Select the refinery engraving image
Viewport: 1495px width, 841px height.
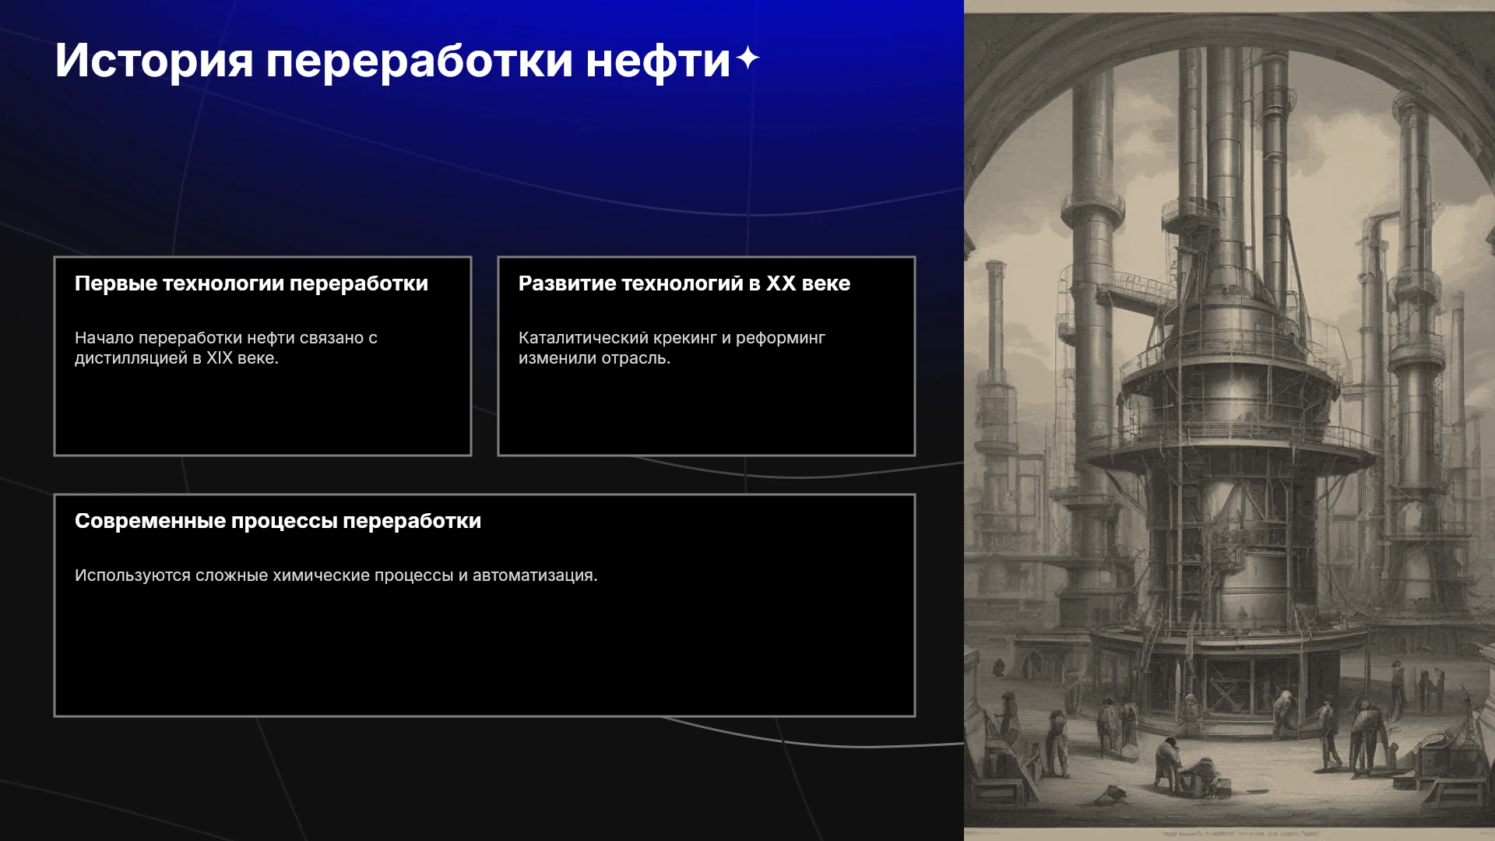tap(1229, 420)
